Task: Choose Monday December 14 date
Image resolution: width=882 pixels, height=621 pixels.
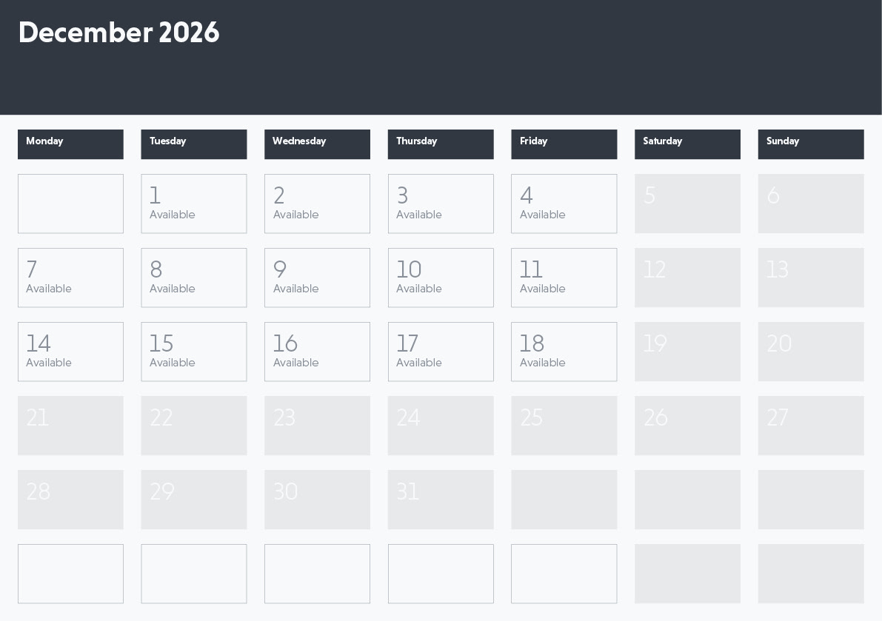Action: pos(70,352)
